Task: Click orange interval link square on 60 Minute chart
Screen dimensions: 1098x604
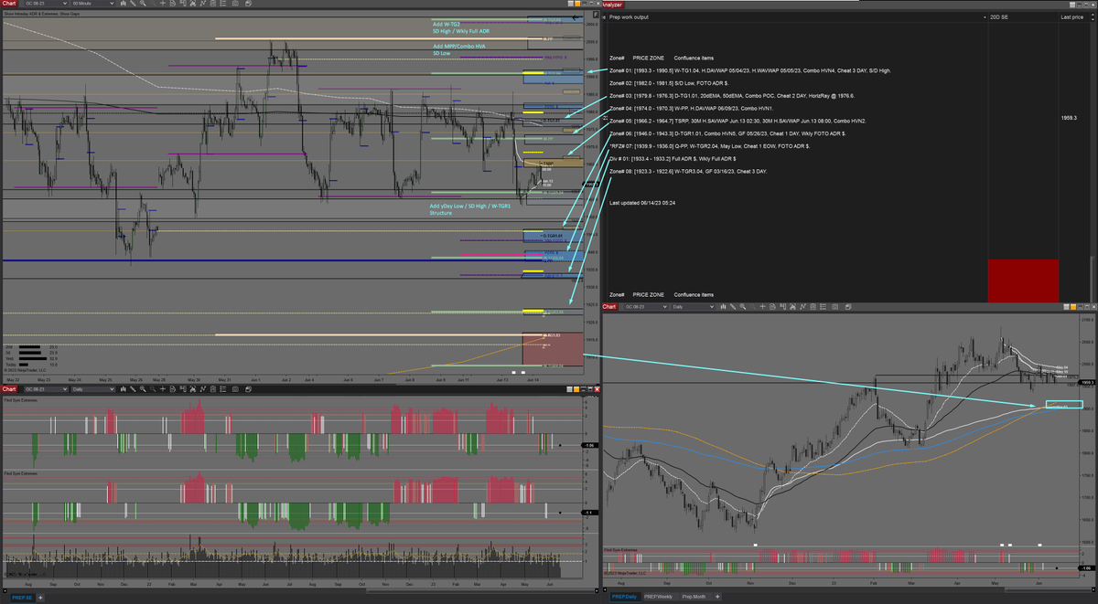Action: [x=577, y=4]
